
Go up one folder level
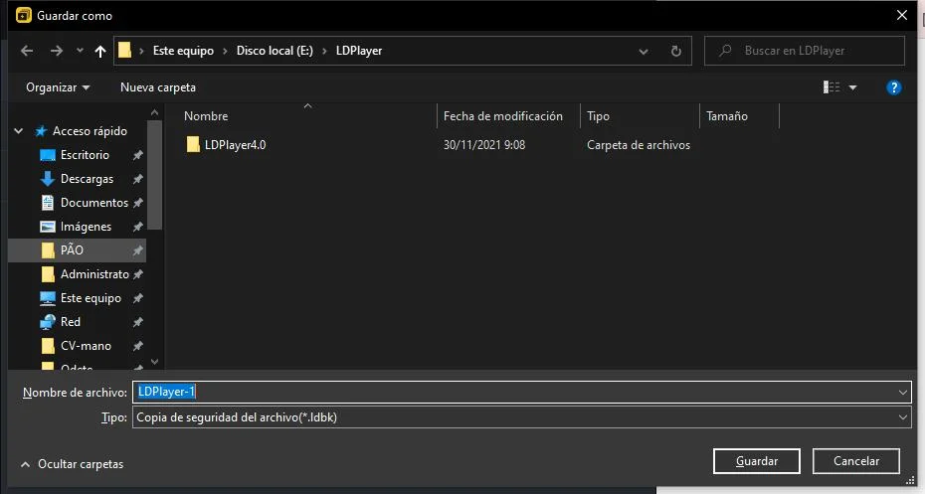pos(100,52)
